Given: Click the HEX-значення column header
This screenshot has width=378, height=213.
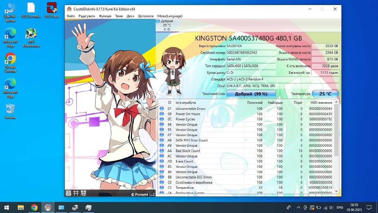Looking at the screenshot, I should click(321, 103).
